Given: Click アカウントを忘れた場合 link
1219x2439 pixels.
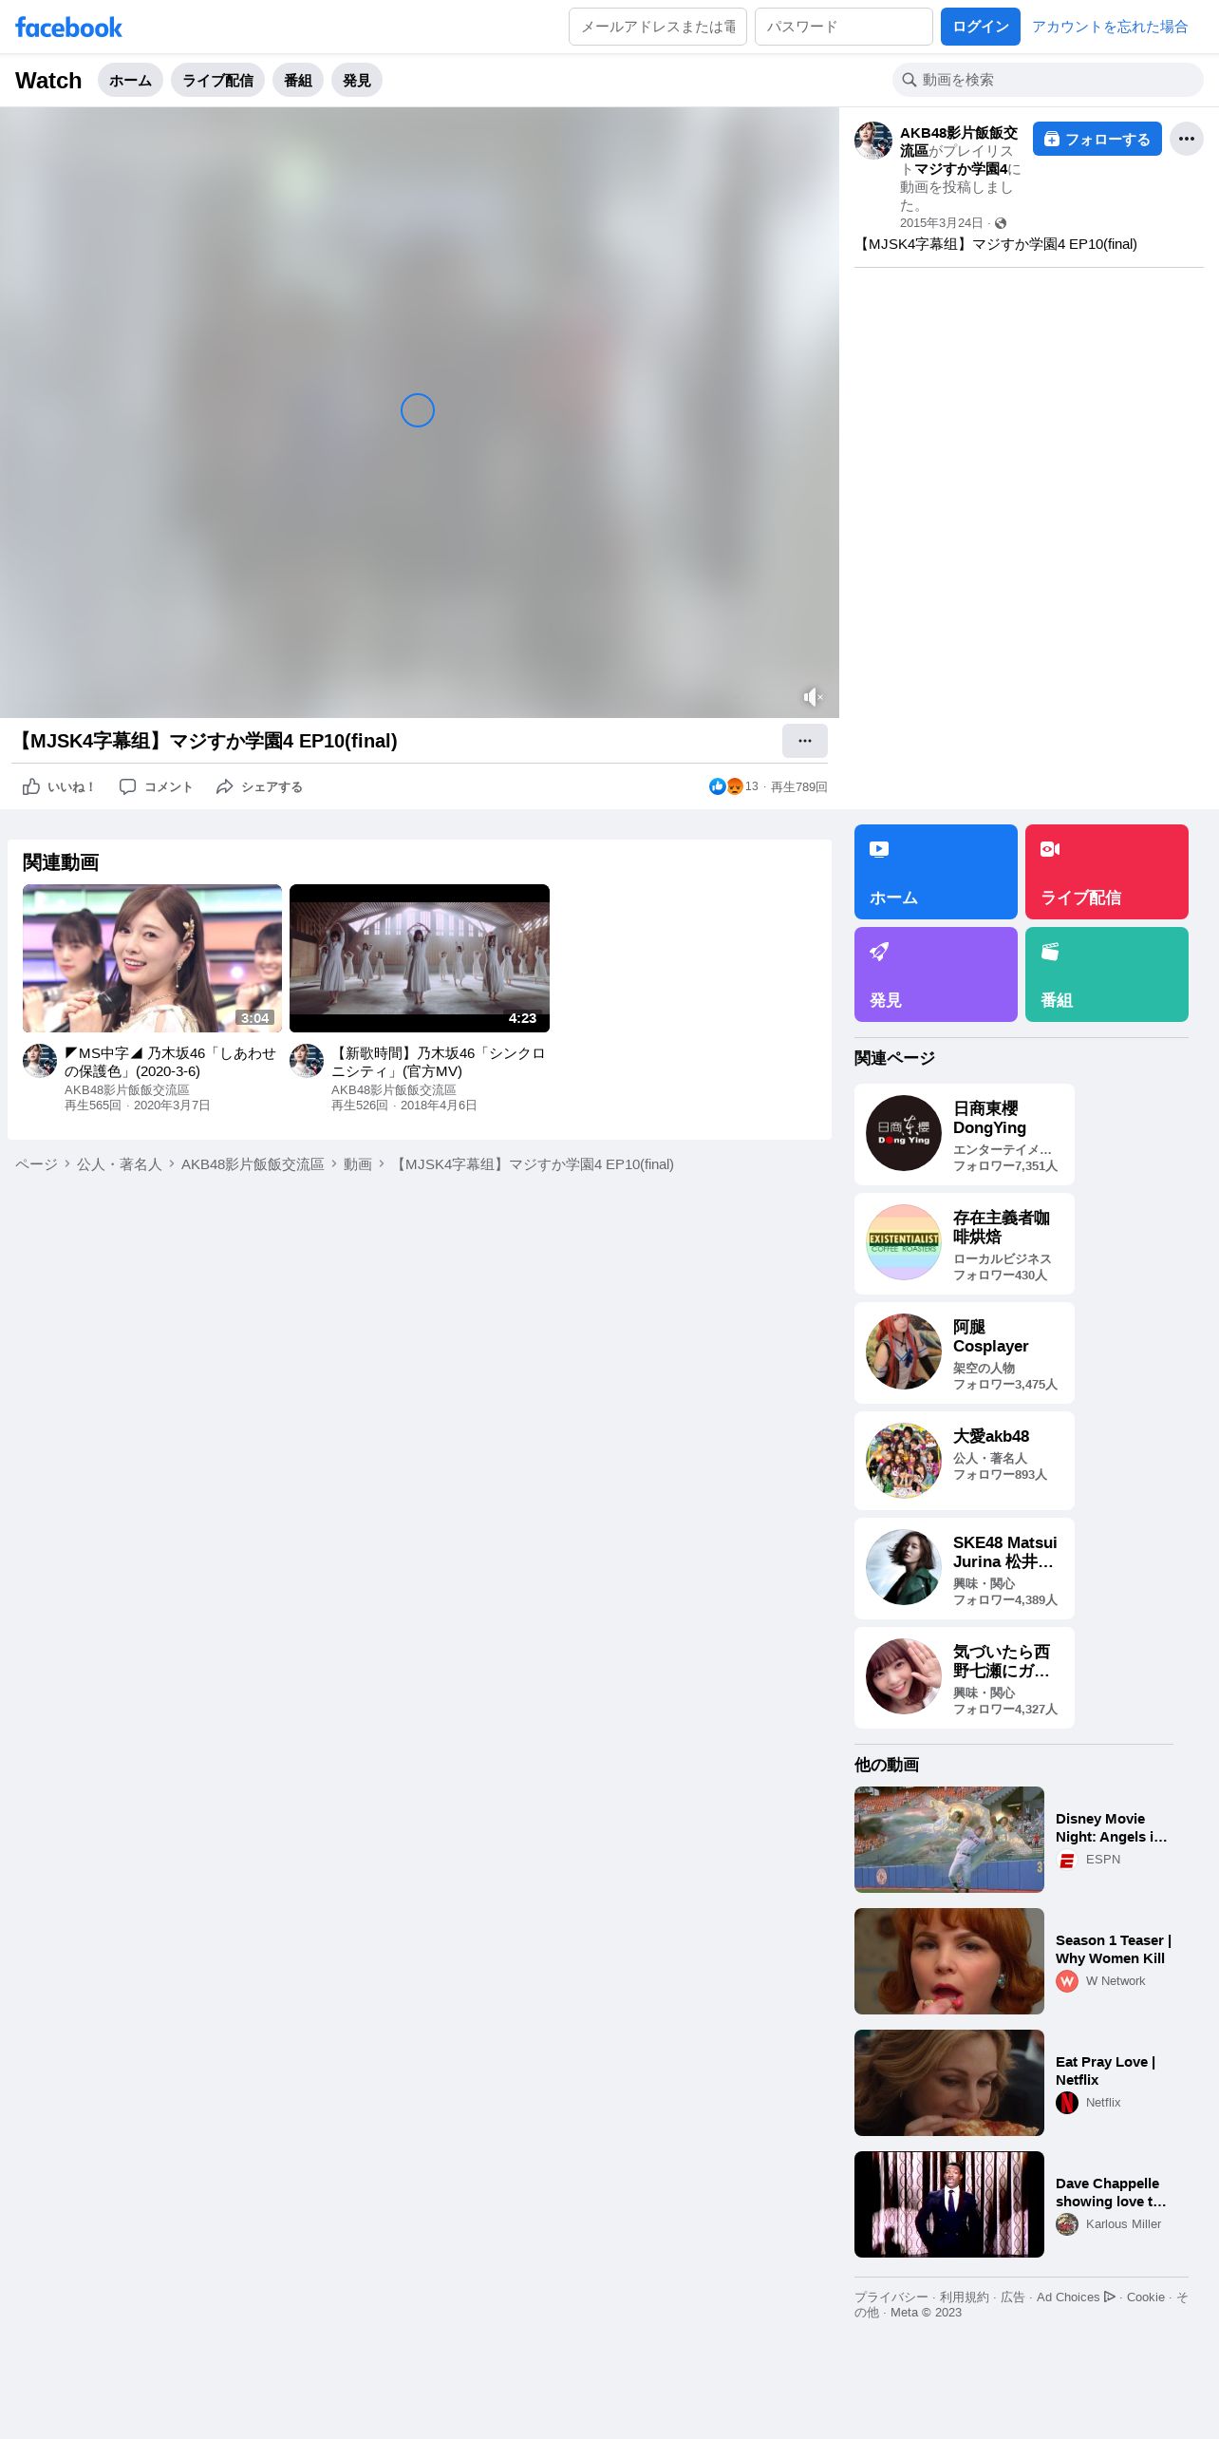Looking at the screenshot, I should pos(1110,27).
